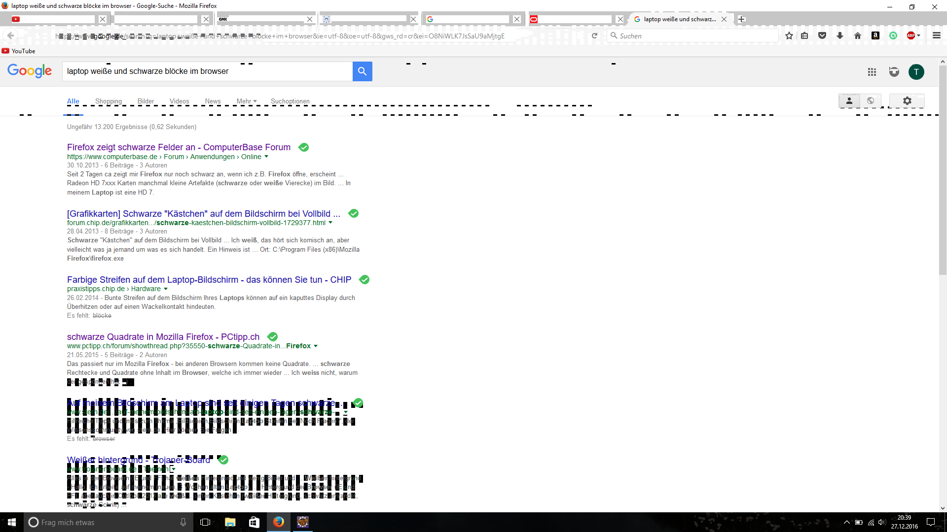Open the Suchoptionen search tools
947x532 pixels.
click(290, 101)
